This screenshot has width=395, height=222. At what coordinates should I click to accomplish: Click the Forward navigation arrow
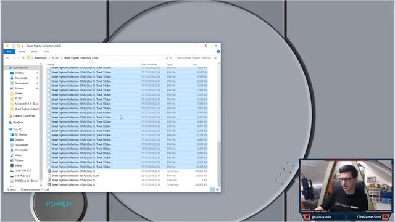[14, 58]
